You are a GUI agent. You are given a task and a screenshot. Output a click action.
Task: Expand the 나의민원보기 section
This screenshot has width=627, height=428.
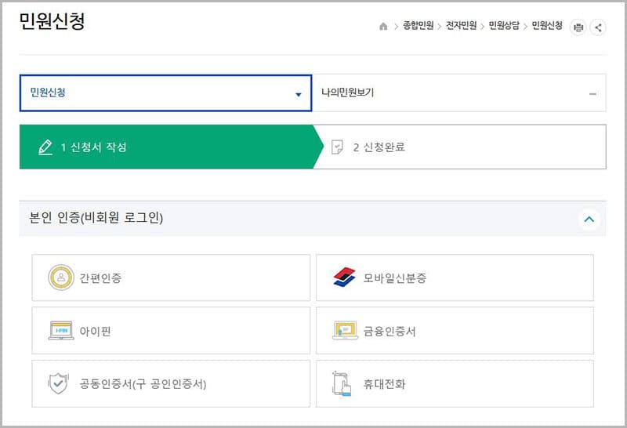point(459,93)
